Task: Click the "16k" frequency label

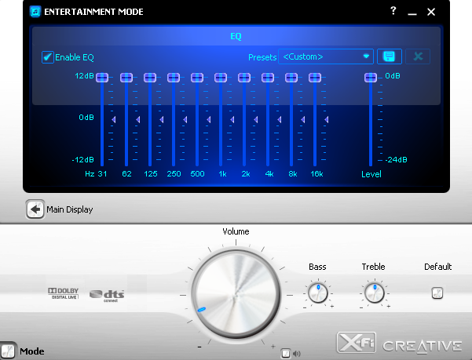Action: (316, 173)
